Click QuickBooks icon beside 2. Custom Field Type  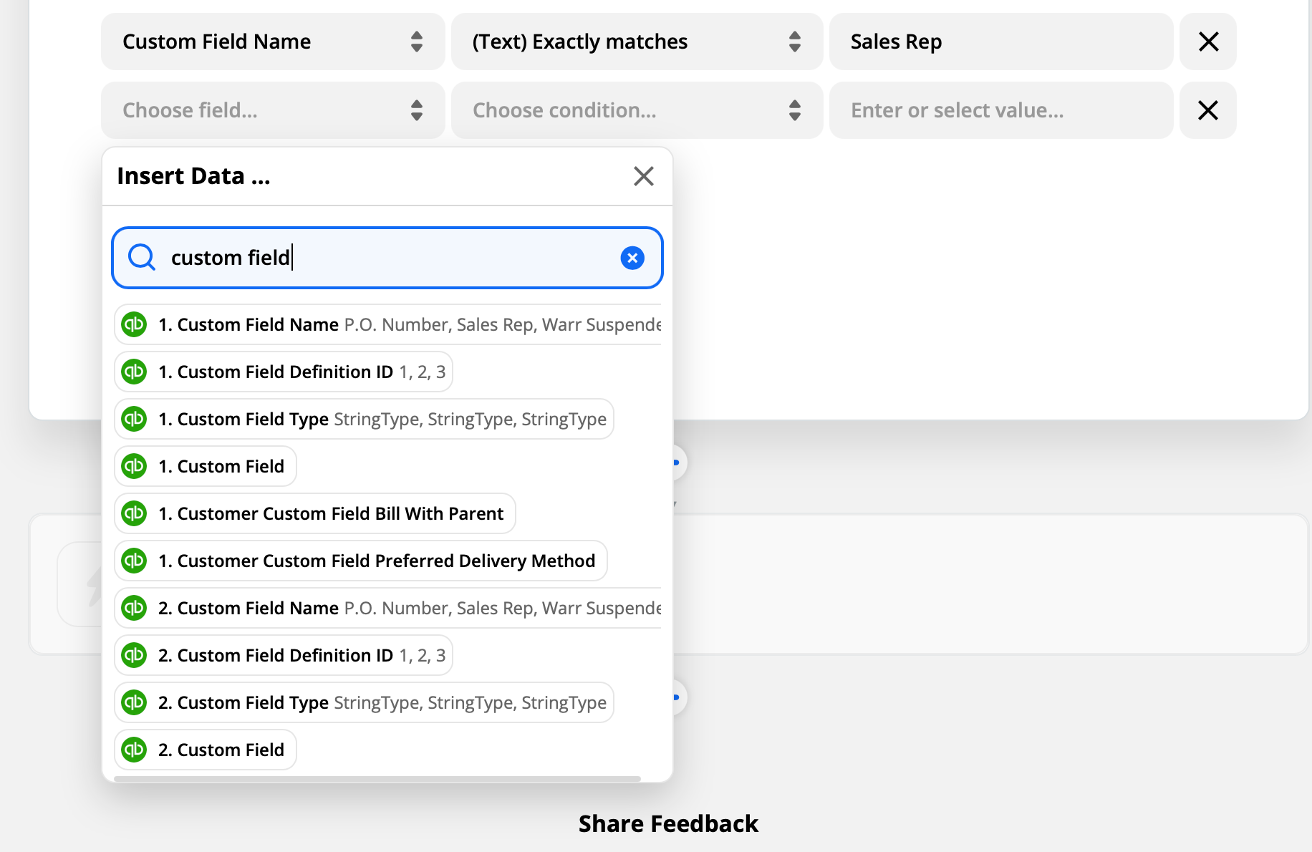tap(134, 702)
